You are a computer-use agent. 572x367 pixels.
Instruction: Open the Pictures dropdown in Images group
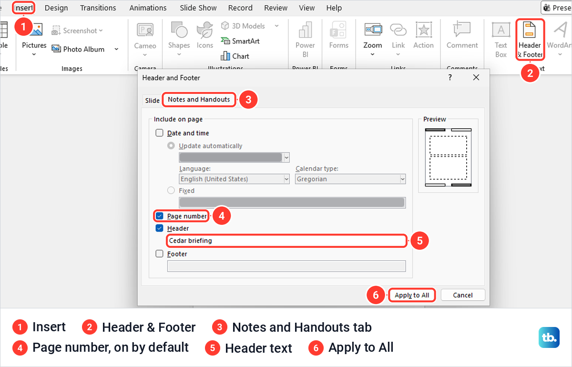pos(34,54)
